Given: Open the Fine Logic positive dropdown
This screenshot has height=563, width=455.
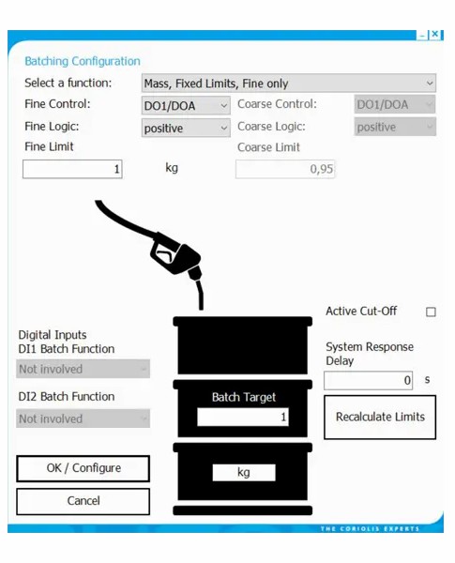Looking at the screenshot, I should [x=186, y=128].
